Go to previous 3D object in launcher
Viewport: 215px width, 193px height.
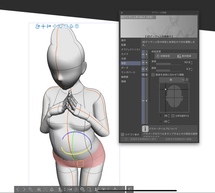coord(18,189)
